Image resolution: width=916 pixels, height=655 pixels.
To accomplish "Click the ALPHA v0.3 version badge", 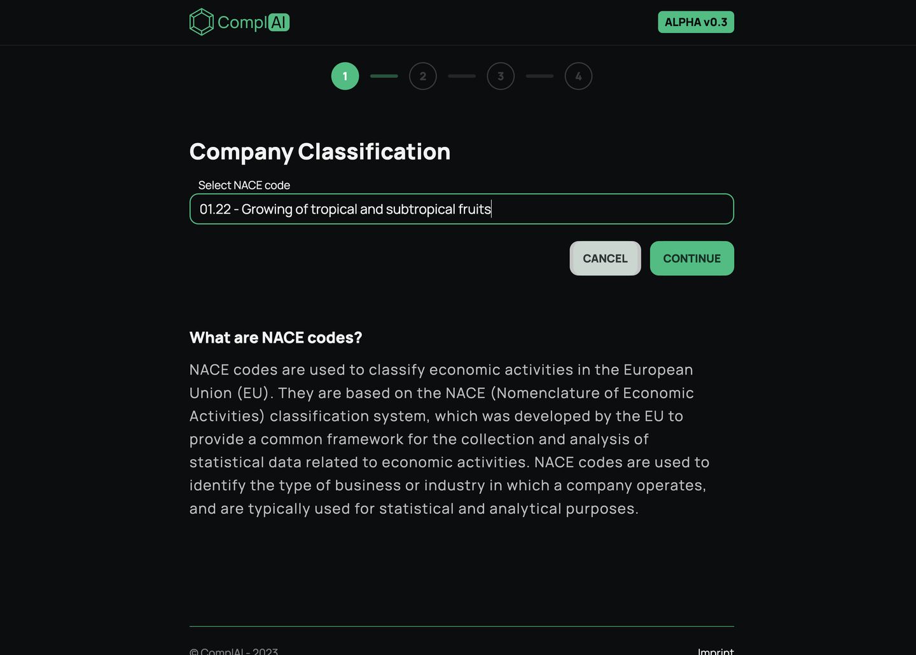I will pos(696,22).
